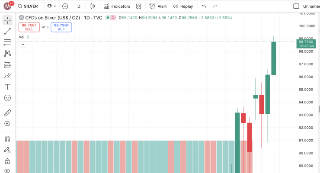Click the green current price label 98.7560

pyautogui.click(x=308, y=42)
